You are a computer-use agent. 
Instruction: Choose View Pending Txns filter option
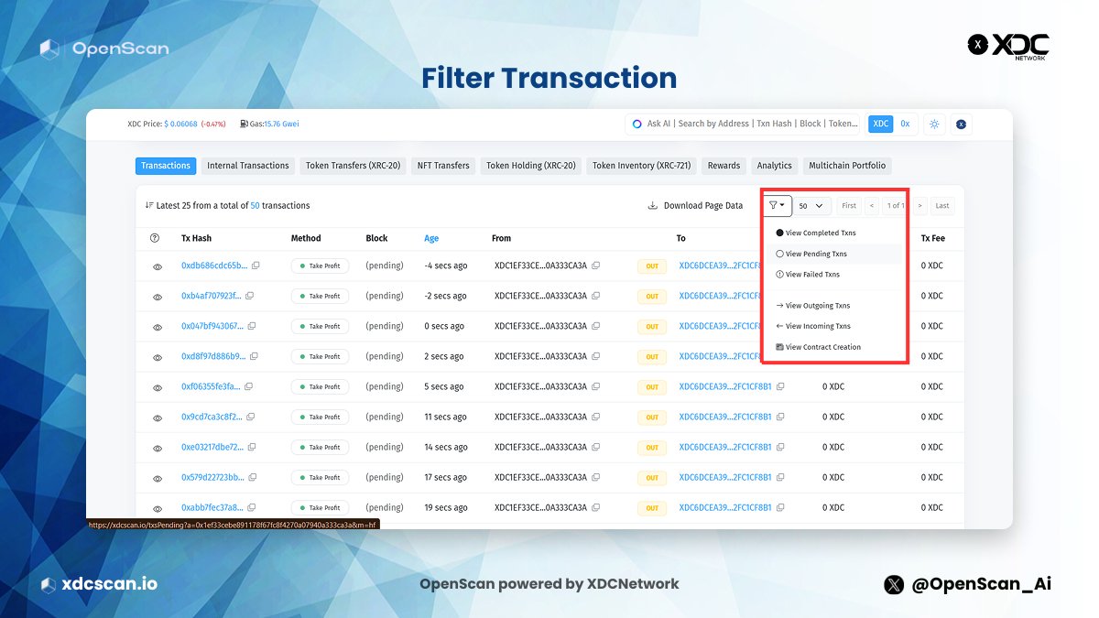(811, 254)
